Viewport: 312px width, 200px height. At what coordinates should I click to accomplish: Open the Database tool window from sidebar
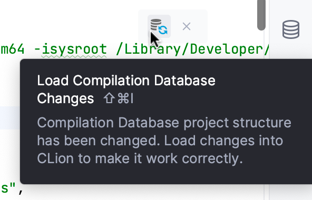point(291,29)
